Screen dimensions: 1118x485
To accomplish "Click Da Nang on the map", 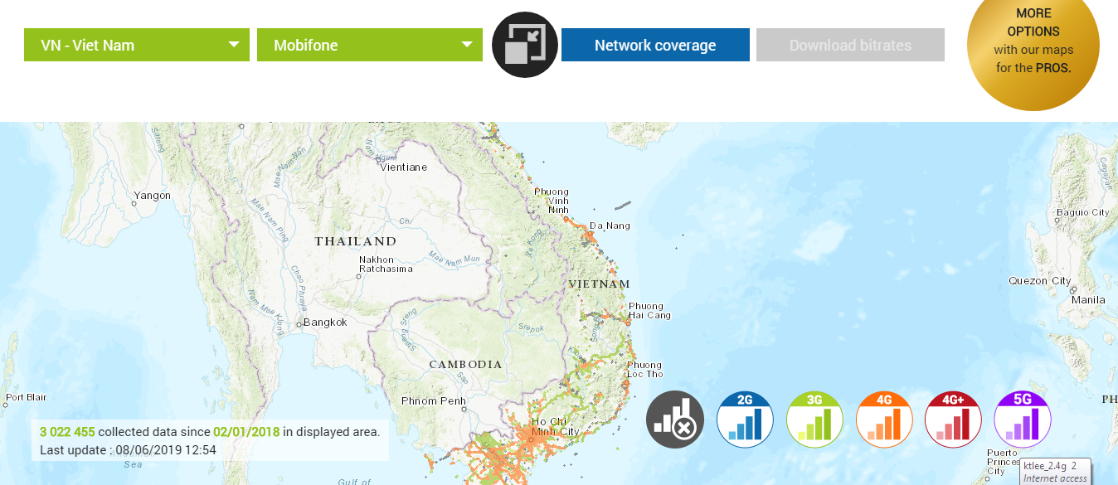I will 610,226.
